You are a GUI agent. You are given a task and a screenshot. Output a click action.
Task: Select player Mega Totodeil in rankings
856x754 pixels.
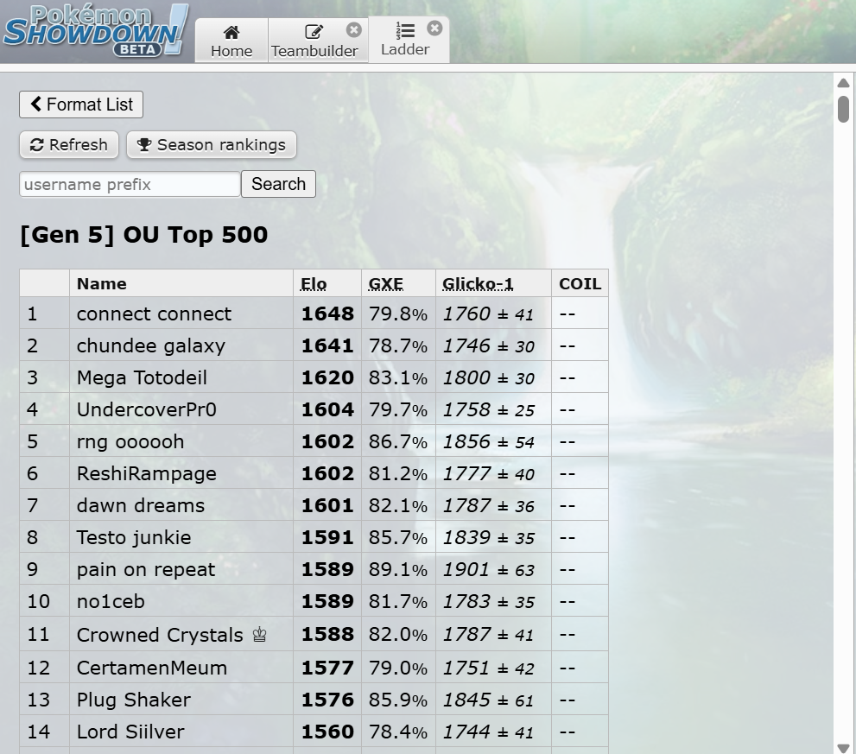tap(142, 377)
